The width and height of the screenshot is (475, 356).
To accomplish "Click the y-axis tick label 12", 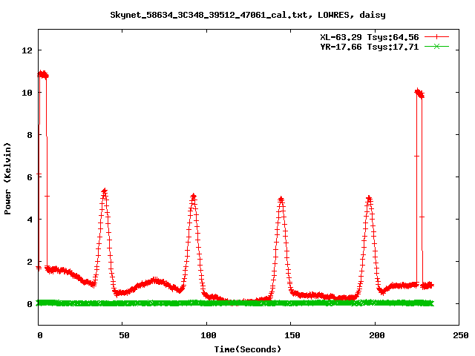I will click(x=27, y=50).
